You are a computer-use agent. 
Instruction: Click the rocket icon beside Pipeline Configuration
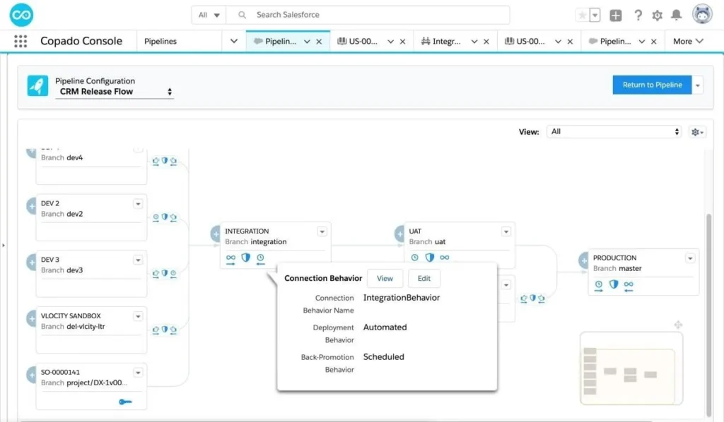[x=37, y=85]
